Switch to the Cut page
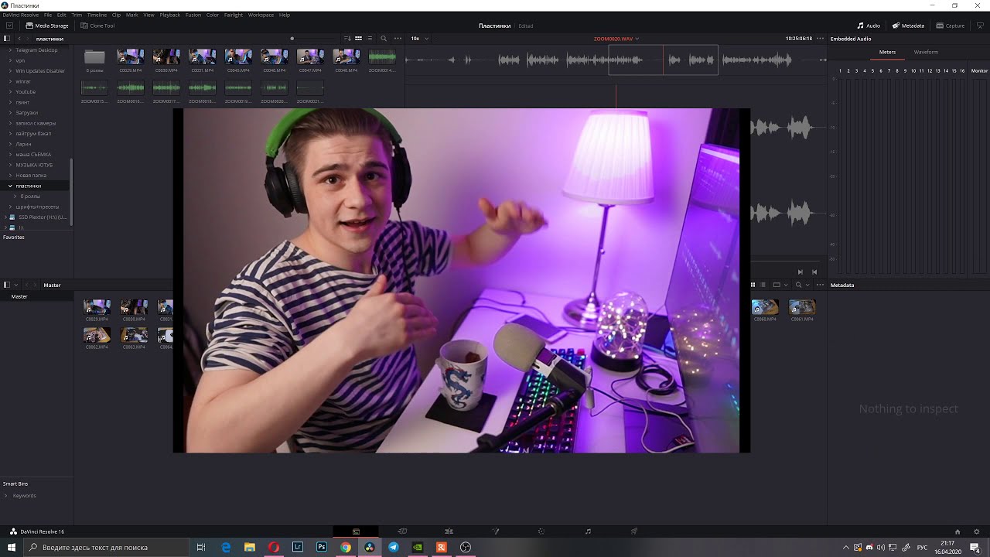The height and width of the screenshot is (557, 990). point(402,531)
